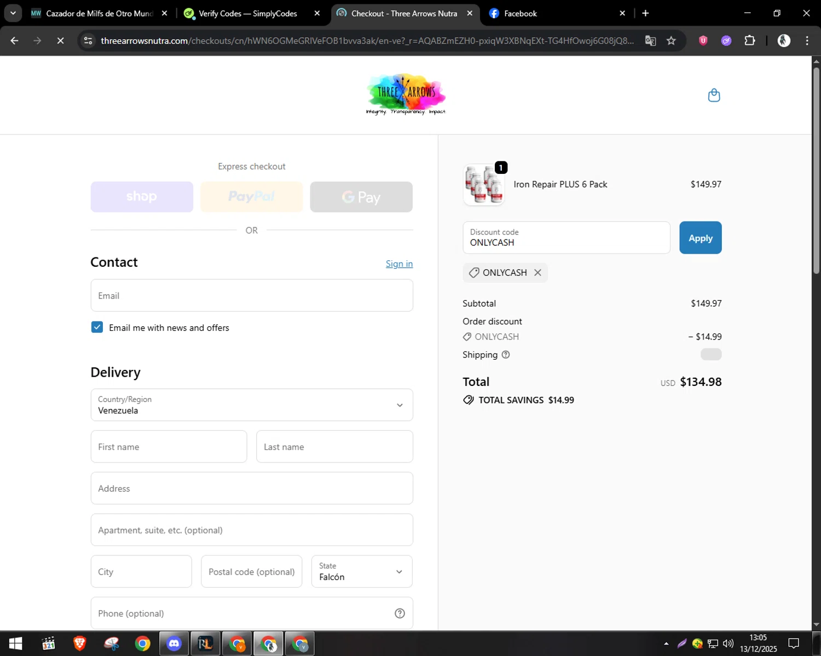Close the Verify Codes tab
This screenshot has height=656, width=821.
317,13
